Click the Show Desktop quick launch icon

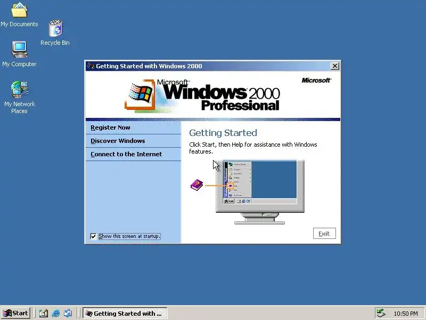(x=44, y=313)
